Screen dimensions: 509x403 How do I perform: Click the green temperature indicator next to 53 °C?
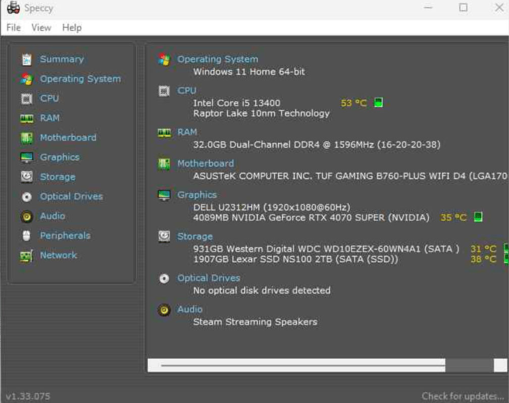click(379, 102)
